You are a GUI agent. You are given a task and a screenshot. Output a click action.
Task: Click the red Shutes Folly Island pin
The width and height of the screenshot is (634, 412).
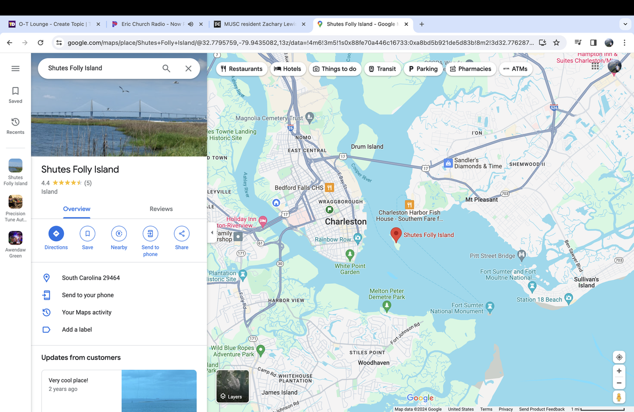click(396, 235)
